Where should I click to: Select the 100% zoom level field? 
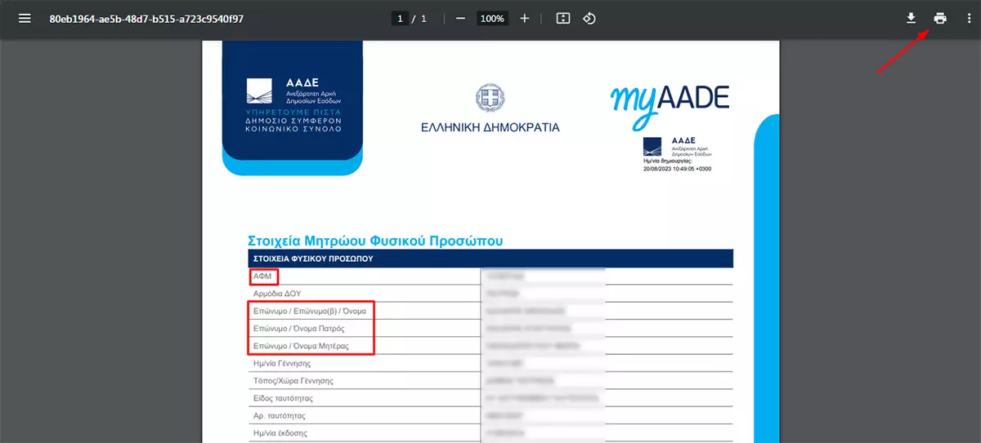point(492,19)
